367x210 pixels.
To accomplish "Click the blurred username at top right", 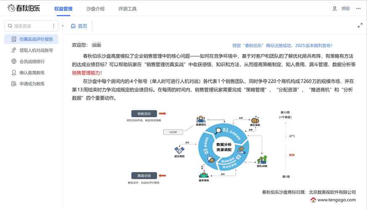I will coord(346,9).
